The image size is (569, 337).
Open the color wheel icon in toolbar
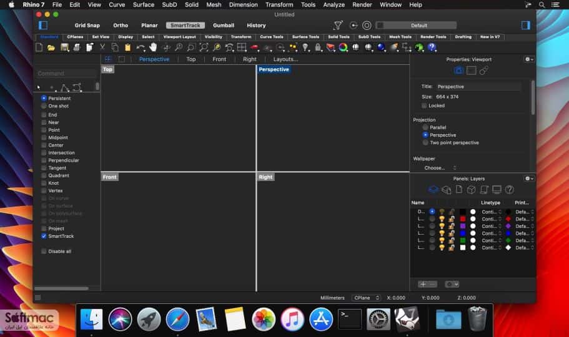point(343,47)
